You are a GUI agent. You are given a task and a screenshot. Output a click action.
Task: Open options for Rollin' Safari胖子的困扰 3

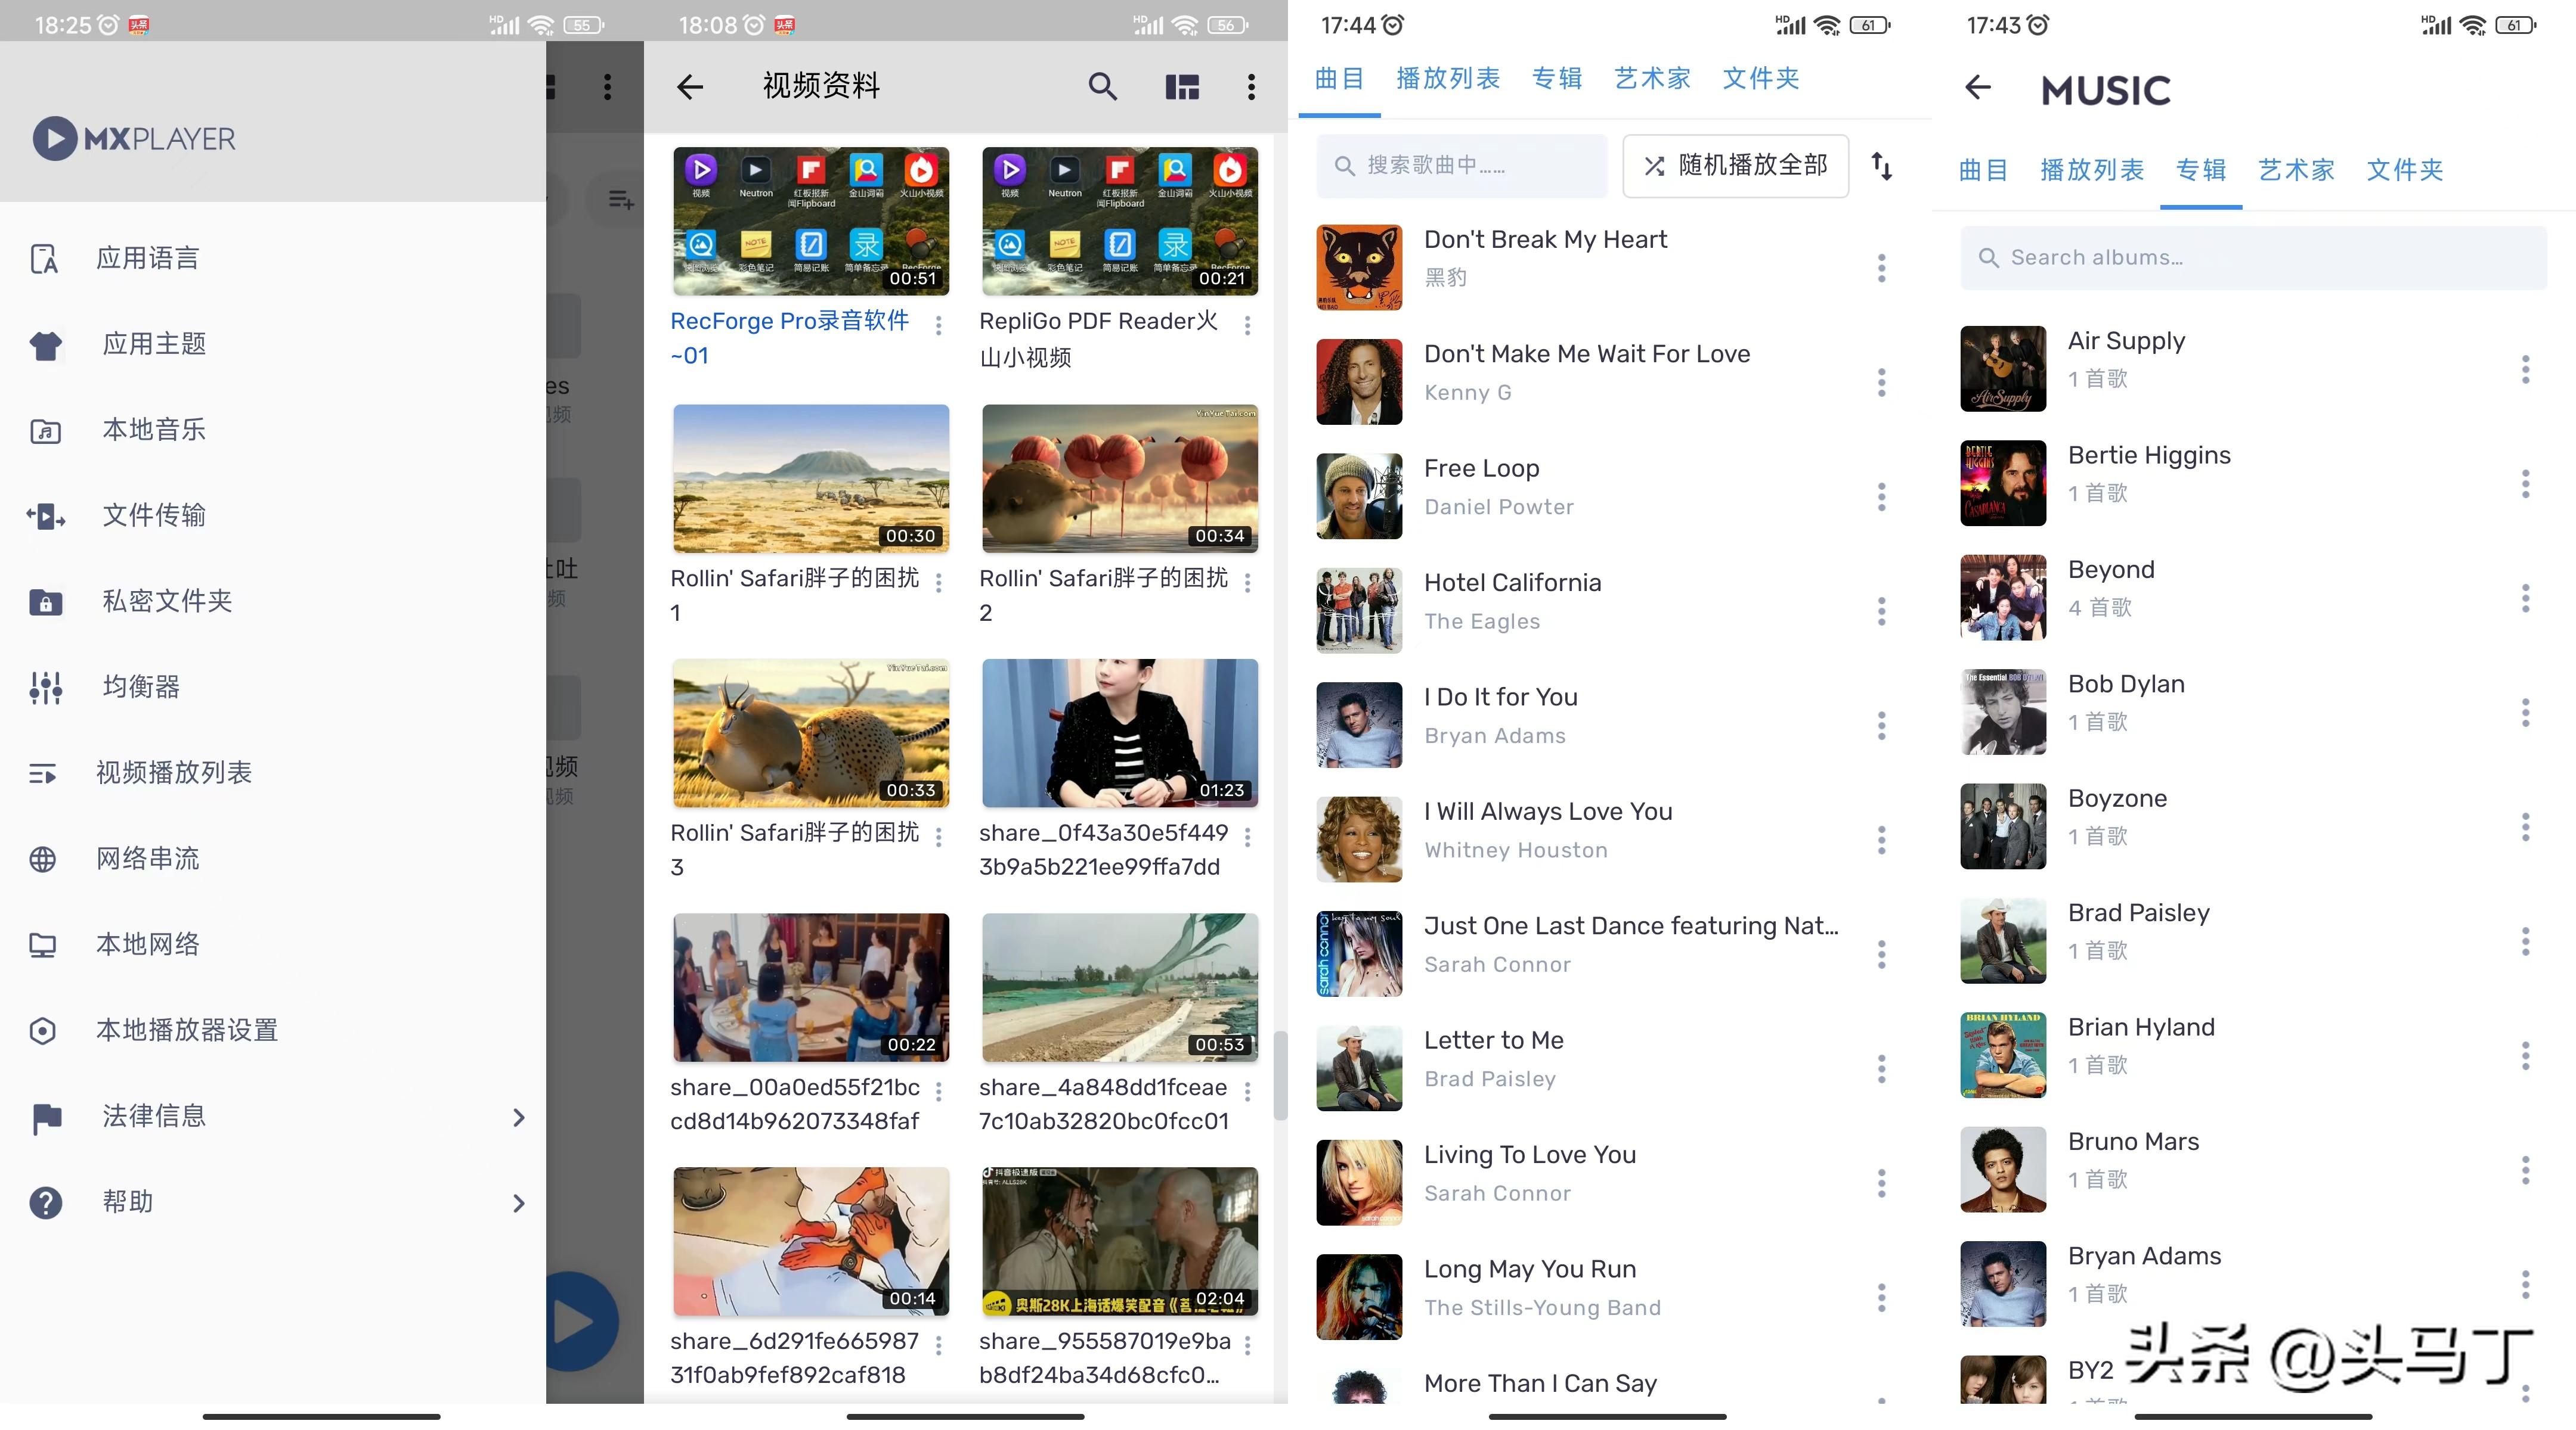[x=938, y=837]
